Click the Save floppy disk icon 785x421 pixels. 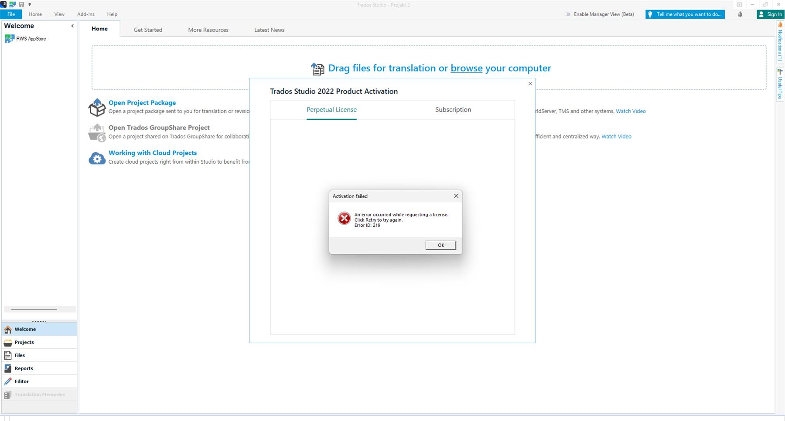pos(22,4)
